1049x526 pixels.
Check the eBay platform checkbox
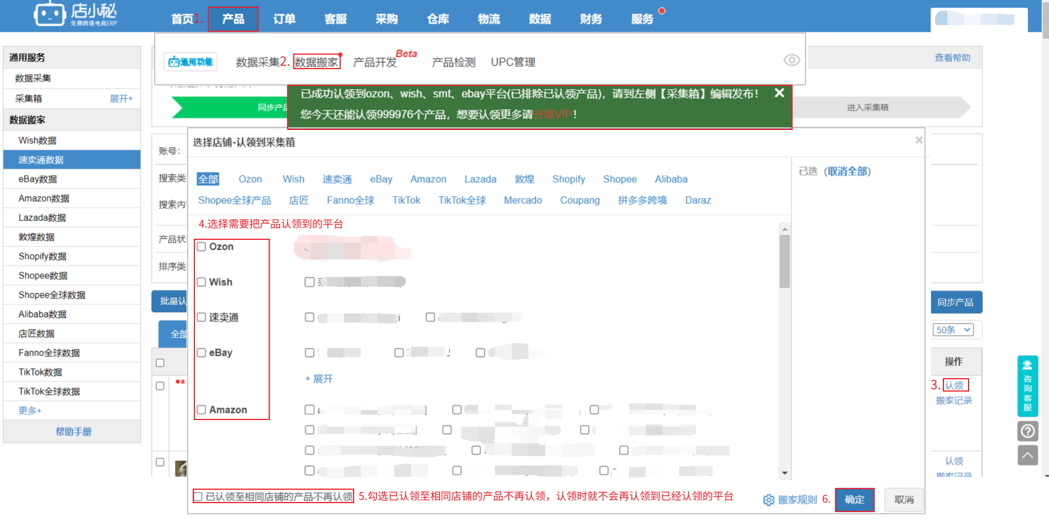point(202,353)
